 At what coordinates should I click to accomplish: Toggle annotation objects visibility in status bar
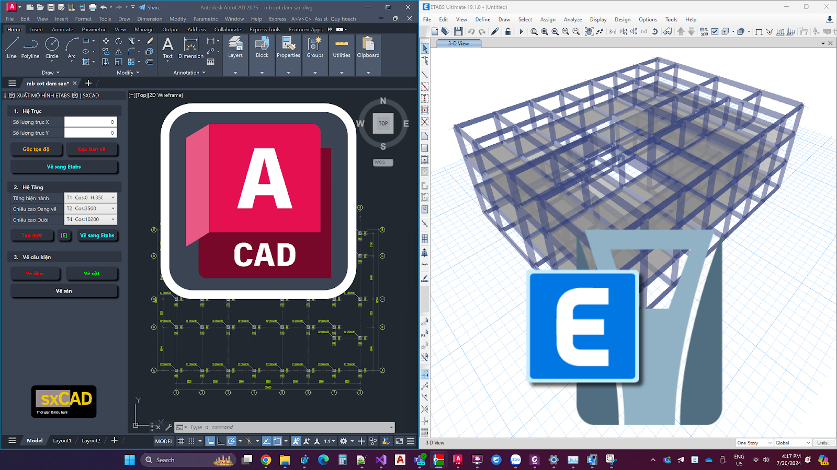296,441
